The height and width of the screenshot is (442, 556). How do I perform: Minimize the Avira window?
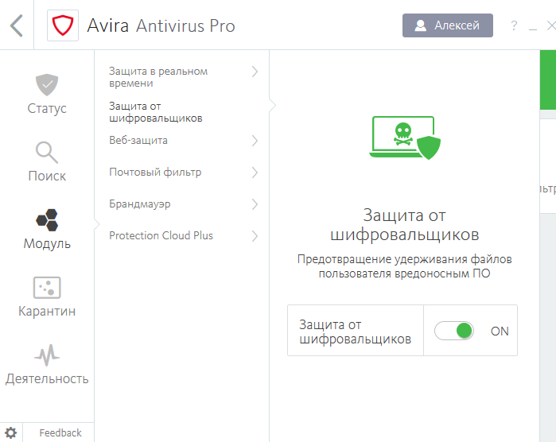coord(533,29)
